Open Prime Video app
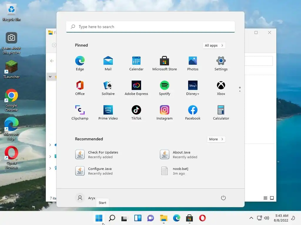301x225 pixels. tap(108, 113)
